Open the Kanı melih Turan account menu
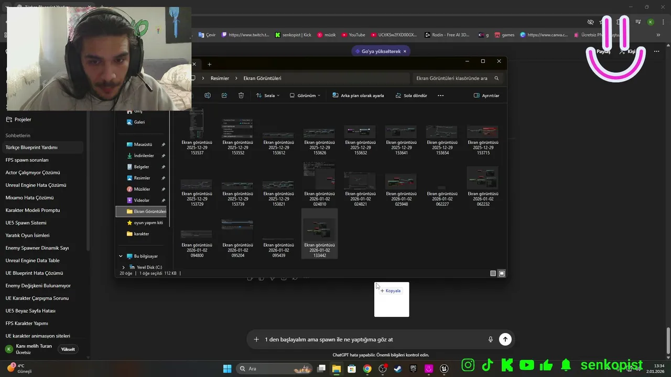This screenshot has height=377, width=671. coord(29,349)
